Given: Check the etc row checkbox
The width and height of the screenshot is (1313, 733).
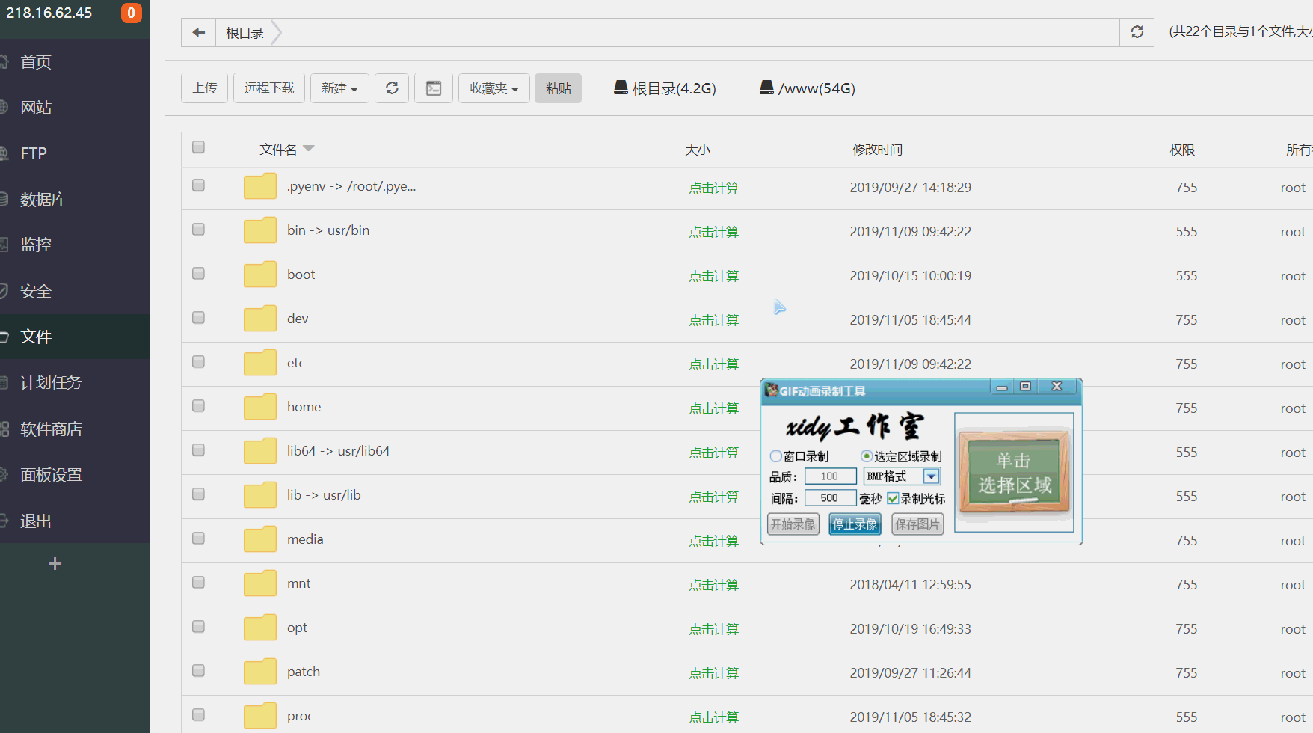Looking at the screenshot, I should (x=198, y=361).
